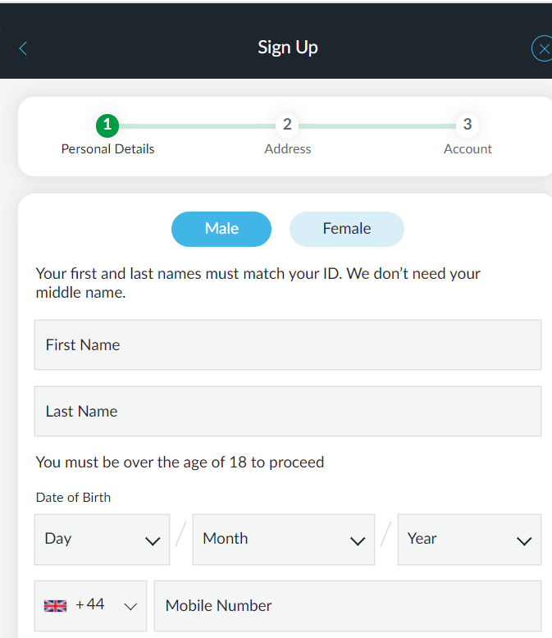This screenshot has width=552, height=638.
Task: Select the Female gender option
Action: [x=346, y=229]
